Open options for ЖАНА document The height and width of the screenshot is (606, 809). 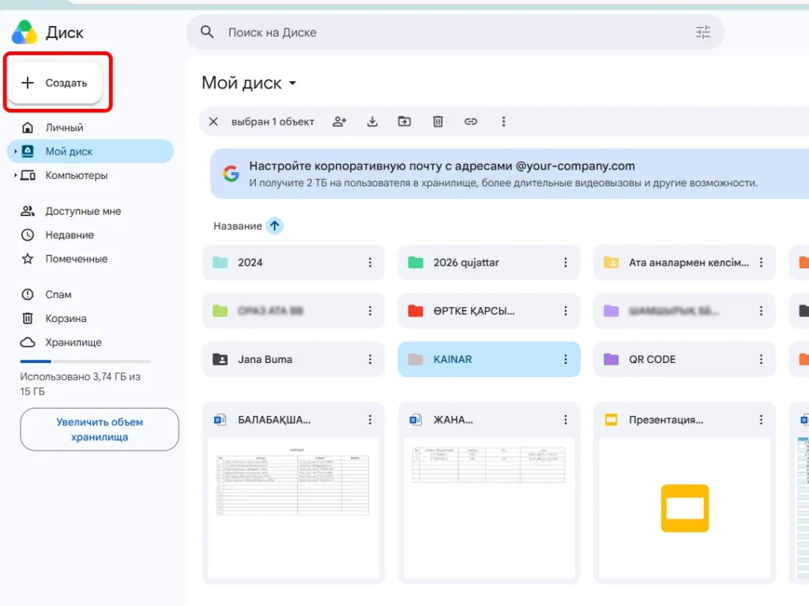click(566, 420)
